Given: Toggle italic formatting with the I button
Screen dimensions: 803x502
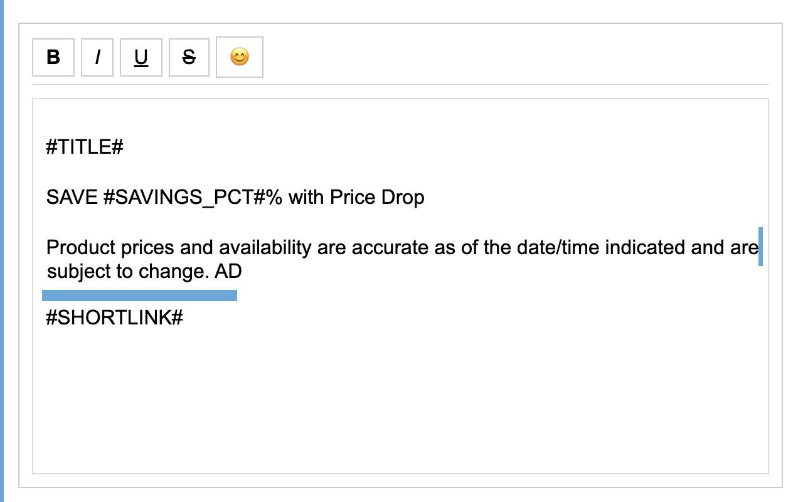Looking at the screenshot, I should (x=97, y=58).
